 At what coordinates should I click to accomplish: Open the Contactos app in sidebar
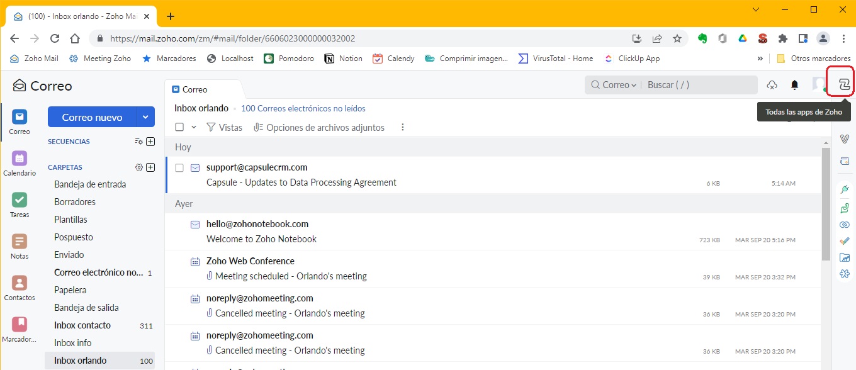[20, 288]
